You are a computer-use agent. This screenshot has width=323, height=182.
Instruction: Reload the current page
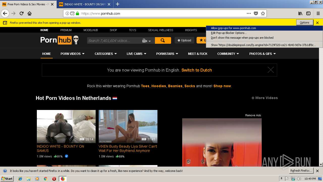pyautogui.click(x=22, y=13)
